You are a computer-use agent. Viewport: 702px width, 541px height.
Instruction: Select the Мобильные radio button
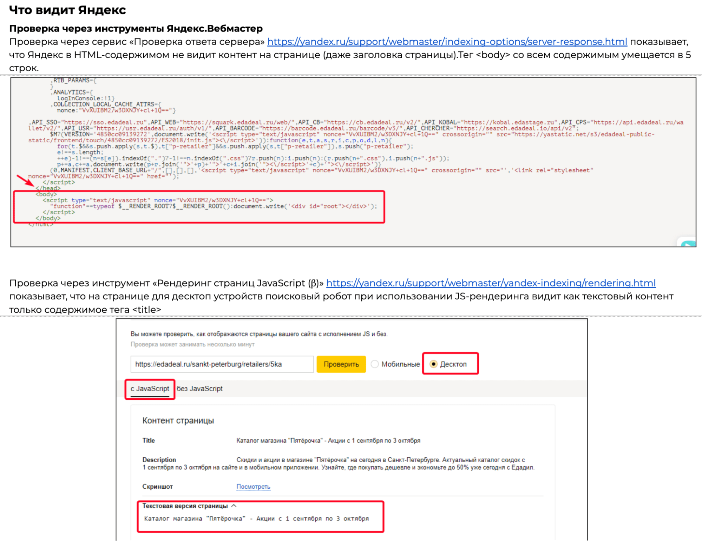[x=375, y=364]
